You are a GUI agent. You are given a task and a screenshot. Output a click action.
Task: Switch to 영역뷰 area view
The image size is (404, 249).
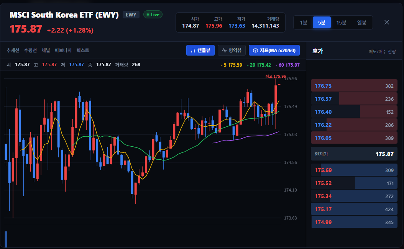[232, 50]
